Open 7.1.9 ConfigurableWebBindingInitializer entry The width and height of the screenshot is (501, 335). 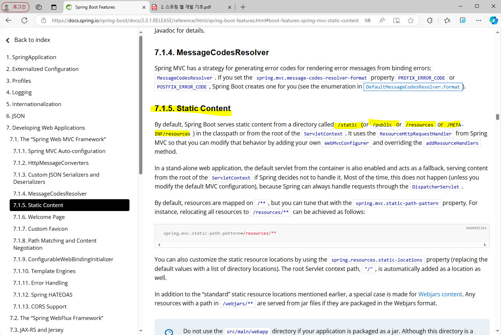click(x=63, y=259)
